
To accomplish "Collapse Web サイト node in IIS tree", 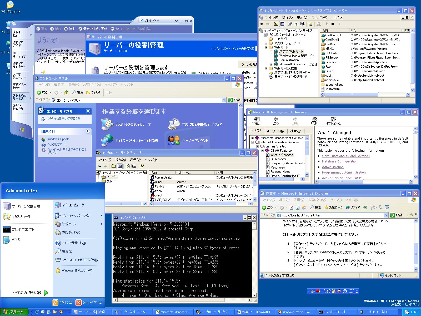I will [266, 47].
